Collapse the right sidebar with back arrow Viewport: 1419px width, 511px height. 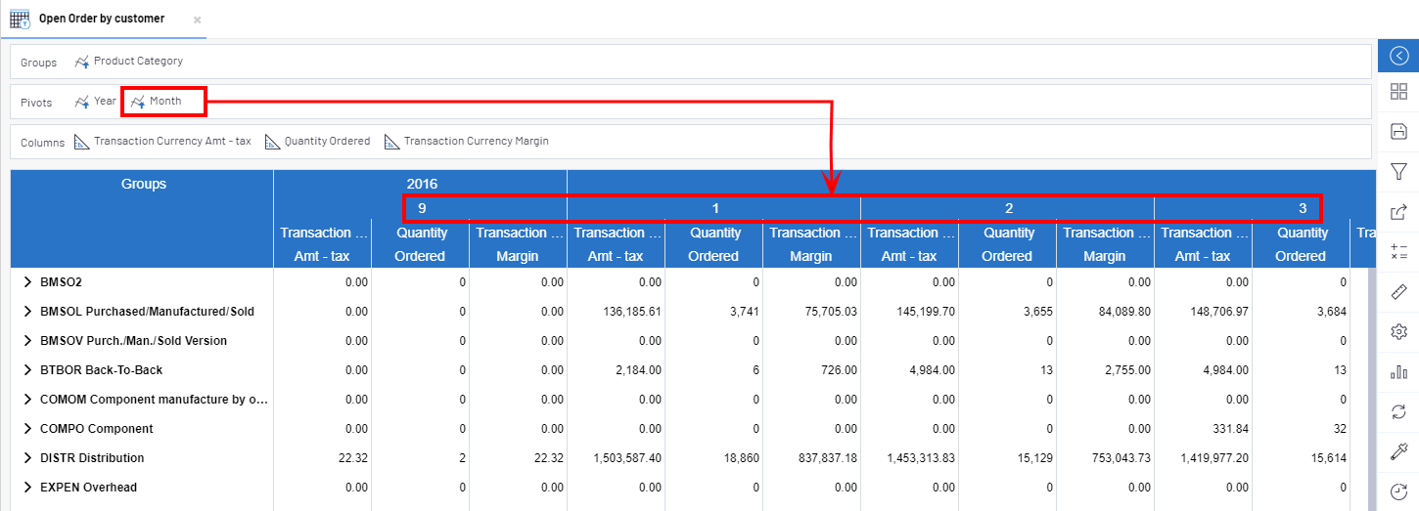[1398, 56]
